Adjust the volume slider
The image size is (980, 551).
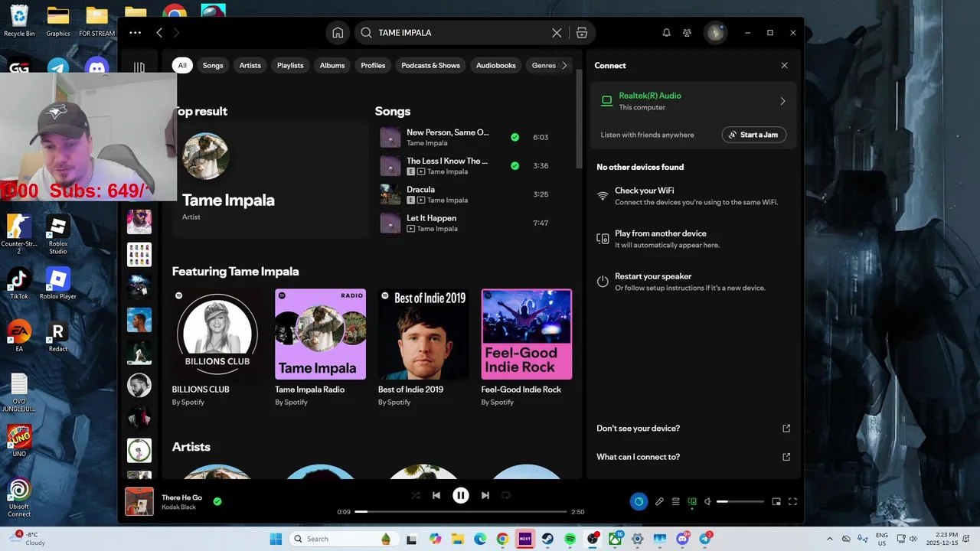[740, 501]
